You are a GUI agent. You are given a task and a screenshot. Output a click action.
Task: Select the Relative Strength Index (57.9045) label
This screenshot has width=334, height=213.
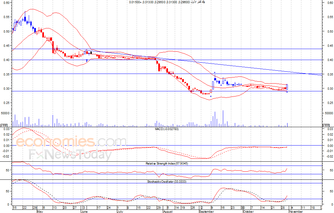(x=167, y=163)
